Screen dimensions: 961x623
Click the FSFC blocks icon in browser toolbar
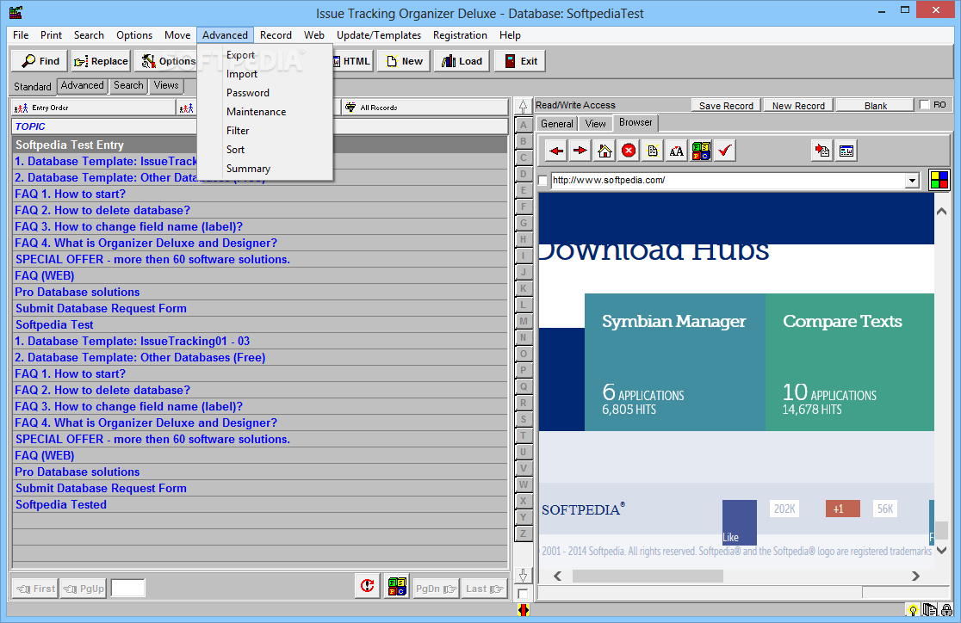pos(701,151)
